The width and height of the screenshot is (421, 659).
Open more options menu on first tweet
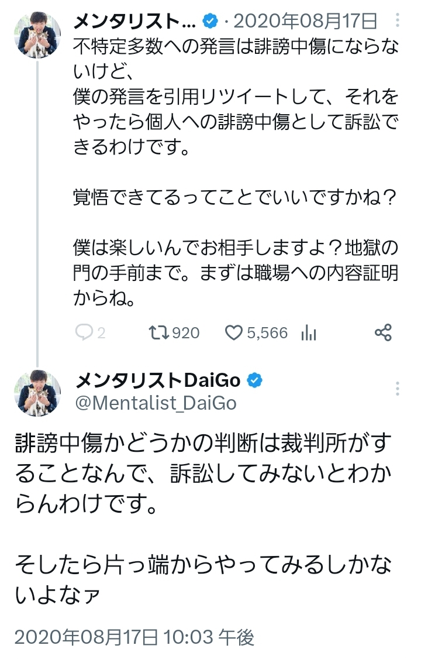click(x=397, y=20)
